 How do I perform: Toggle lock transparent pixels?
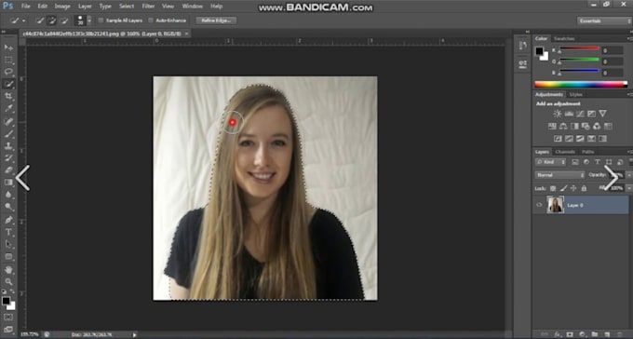[x=553, y=188]
